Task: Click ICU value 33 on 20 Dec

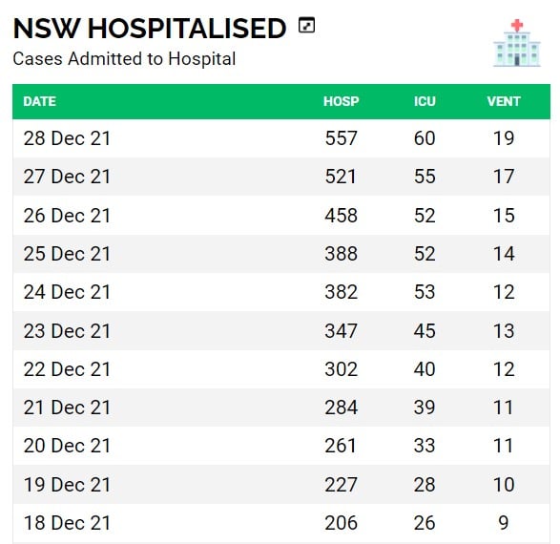Action: click(x=425, y=446)
